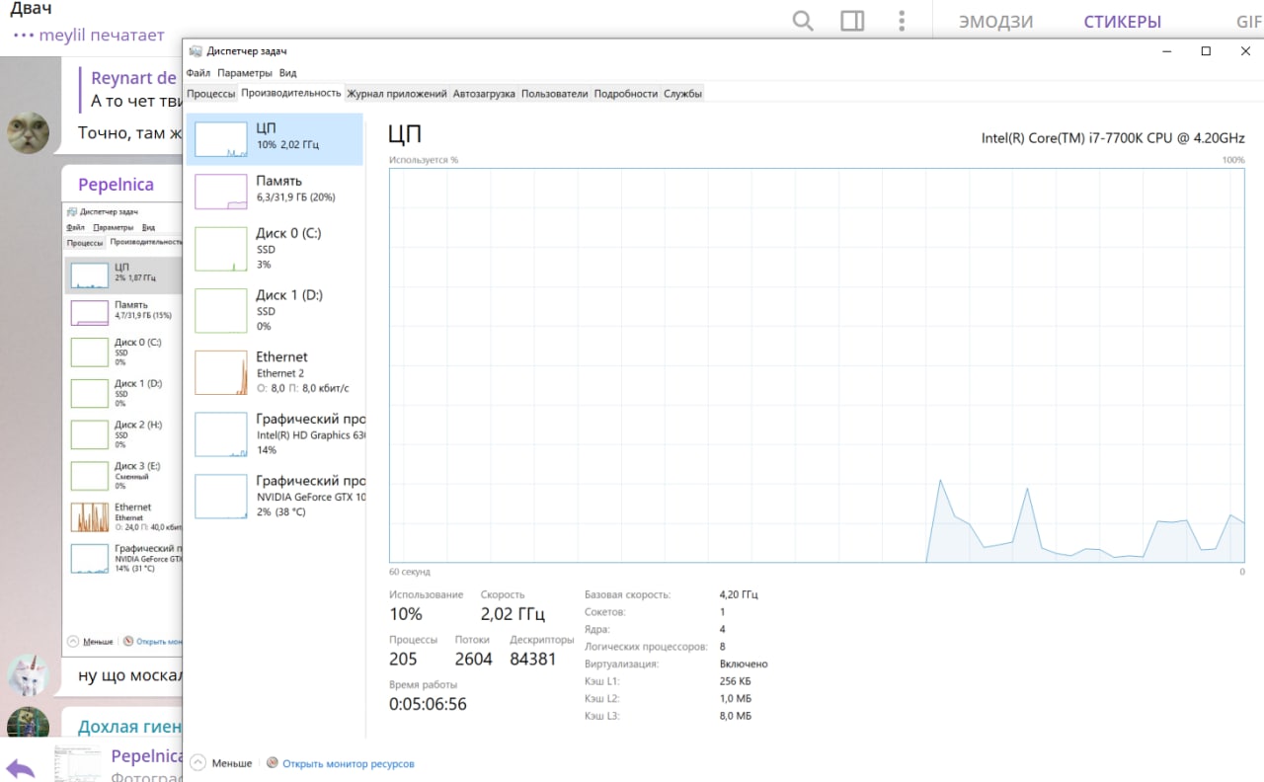Open Дохлая гиена sender name

click(x=129, y=727)
